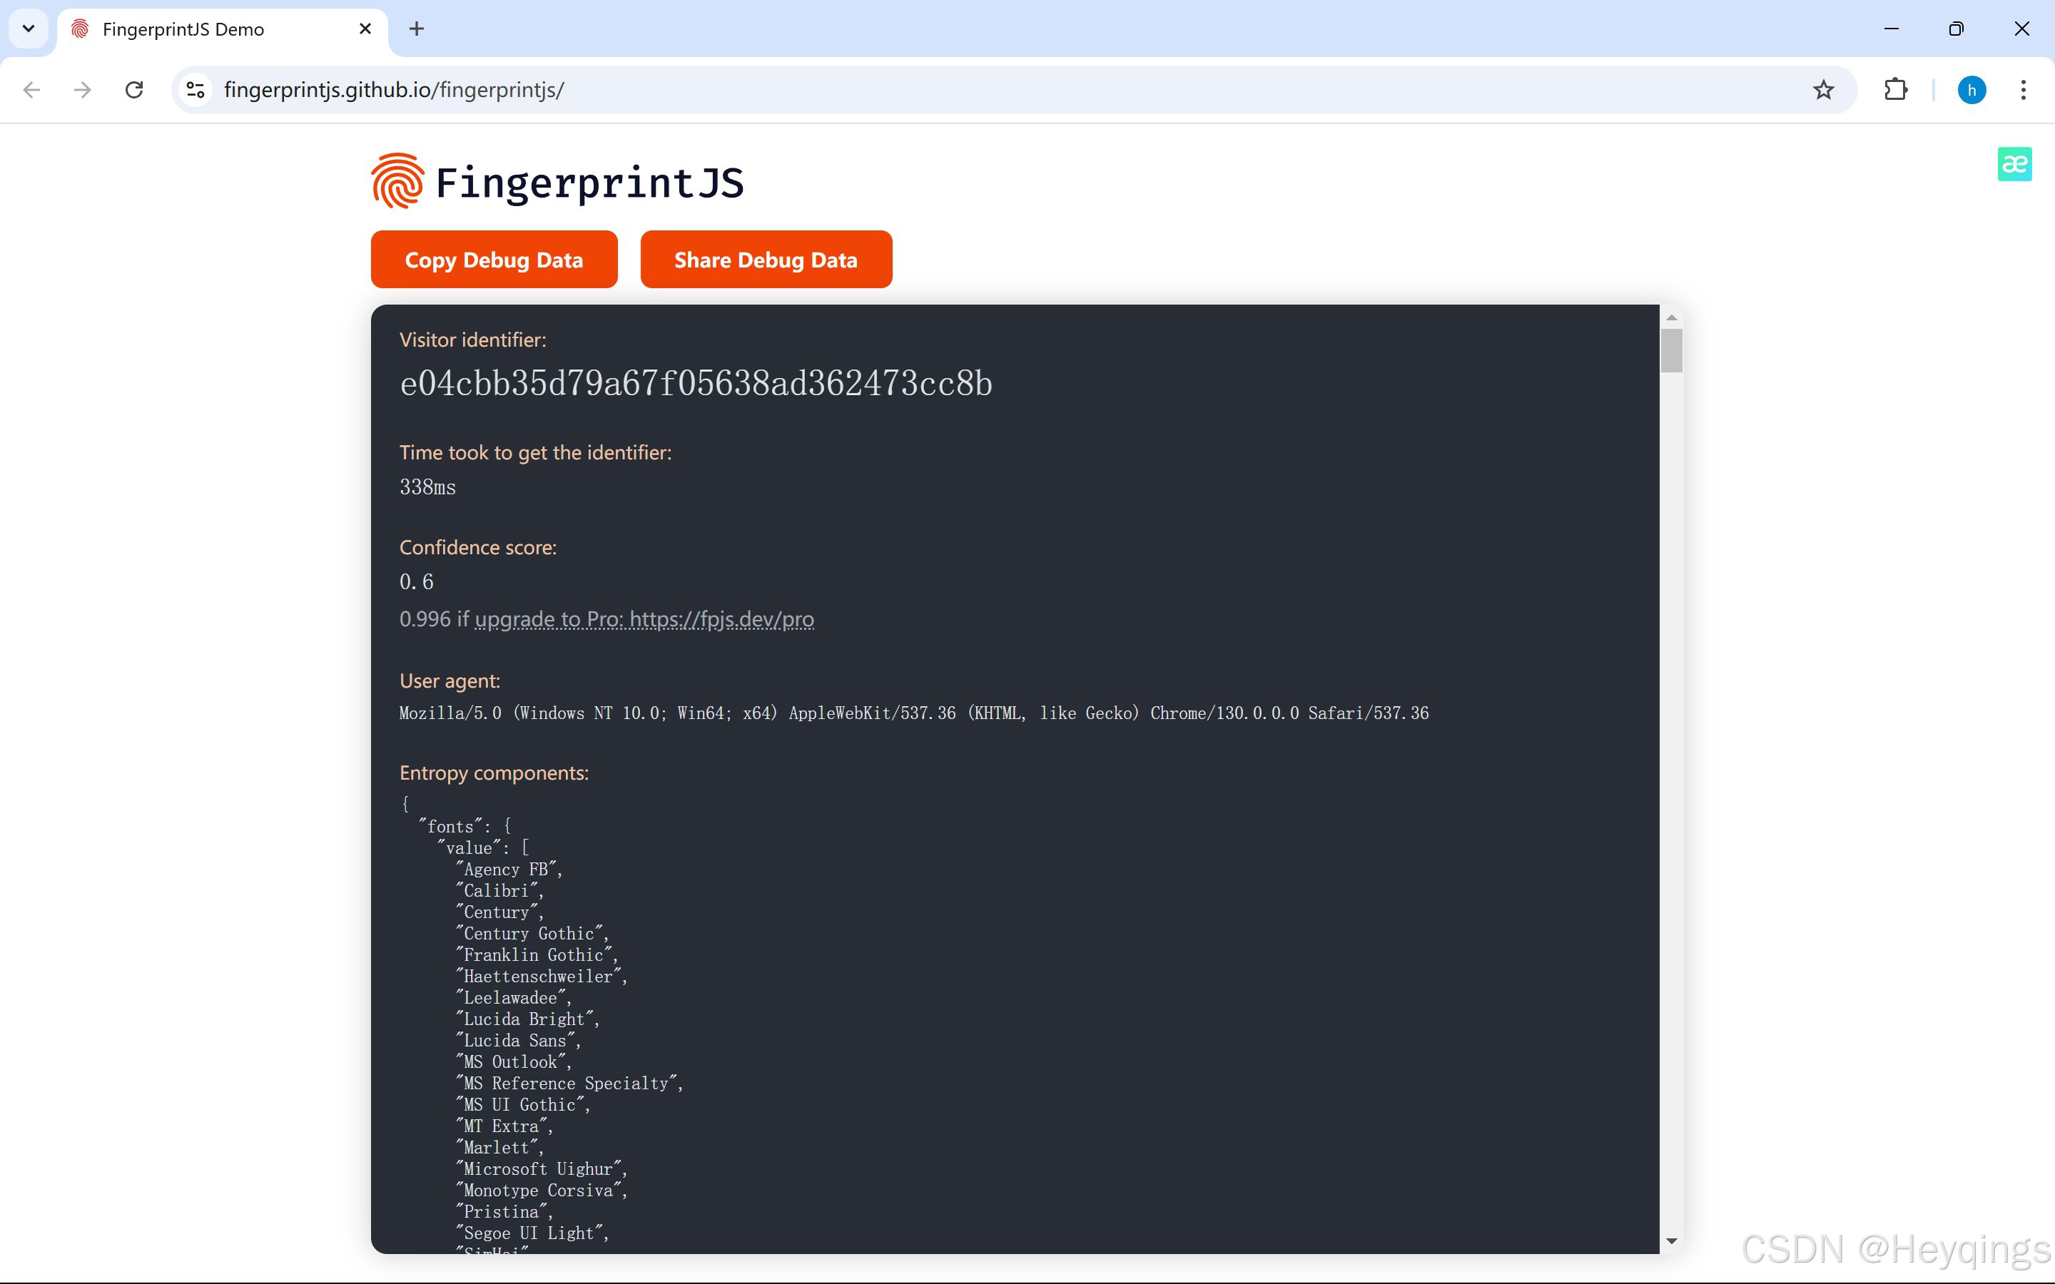Open the Chrome profile avatar
2055x1284 pixels.
(x=1971, y=90)
